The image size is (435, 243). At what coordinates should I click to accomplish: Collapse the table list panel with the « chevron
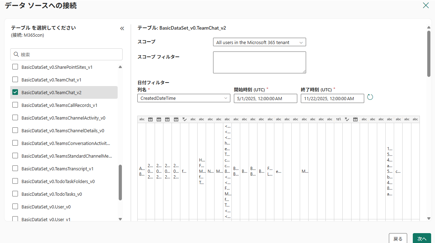point(122,28)
